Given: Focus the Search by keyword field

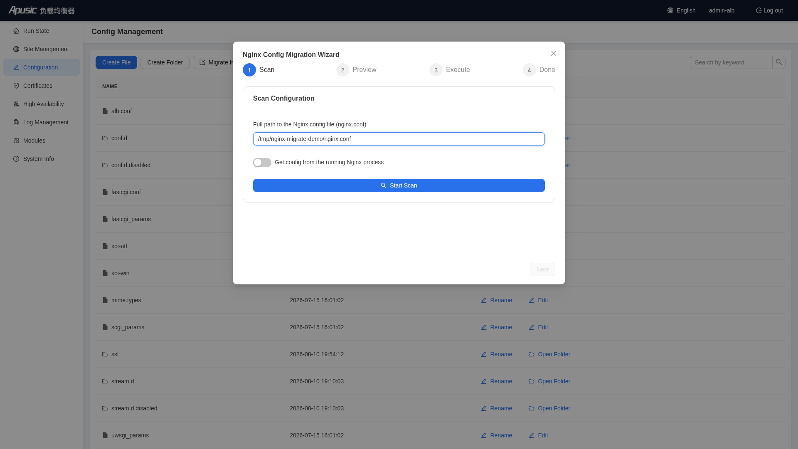Looking at the screenshot, I should coord(731,62).
